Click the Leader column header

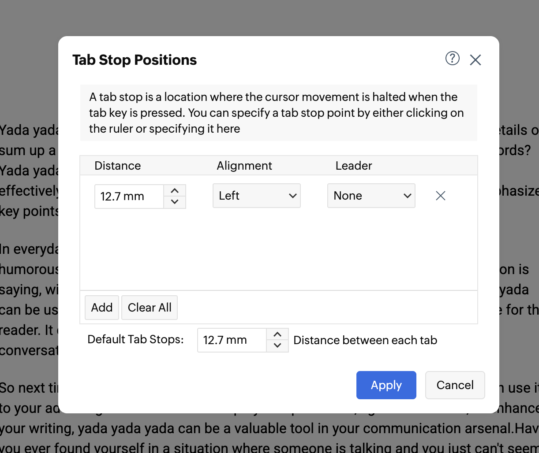click(x=354, y=166)
